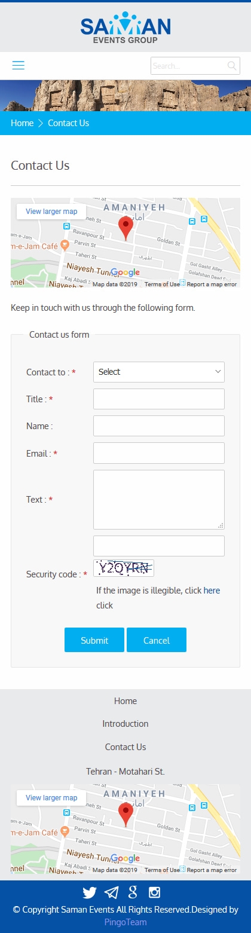This screenshot has width=251, height=933.
Task: Select Introduction in footer menu
Action: 125,724
